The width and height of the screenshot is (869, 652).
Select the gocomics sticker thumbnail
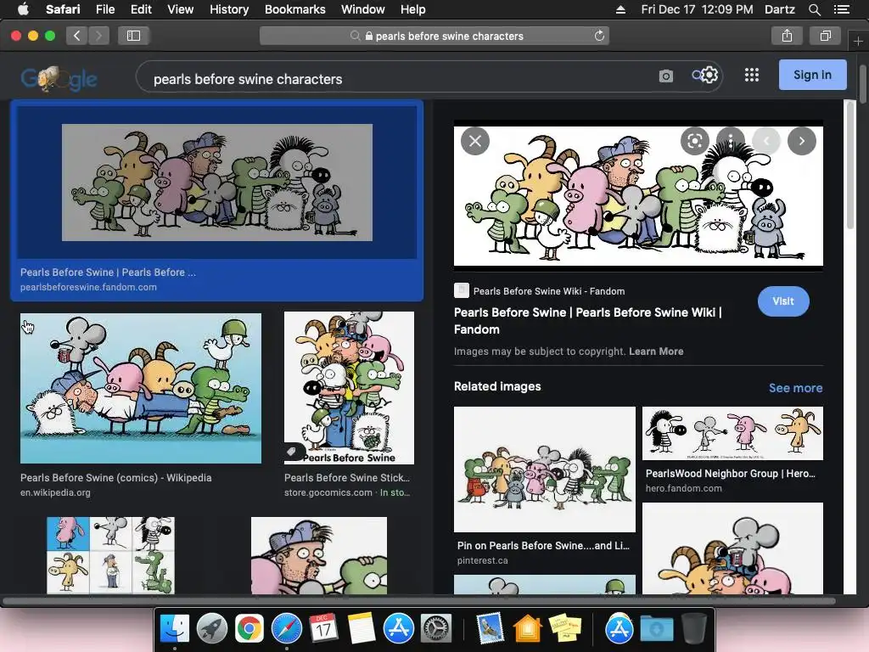349,388
